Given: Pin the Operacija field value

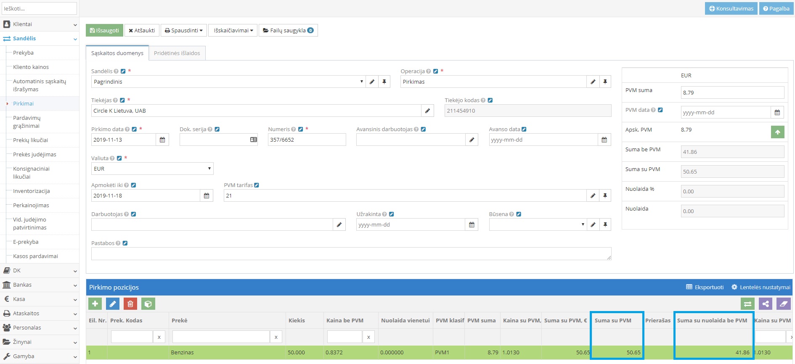Looking at the screenshot, I should pyautogui.click(x=605, y=82).
